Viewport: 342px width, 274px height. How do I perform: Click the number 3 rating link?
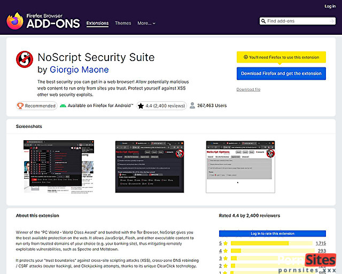[x=220, y=258]
